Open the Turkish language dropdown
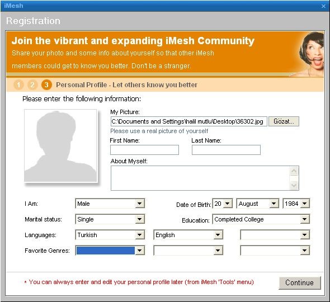This screenshot has width=330, height=302. (x=110, y=235)
